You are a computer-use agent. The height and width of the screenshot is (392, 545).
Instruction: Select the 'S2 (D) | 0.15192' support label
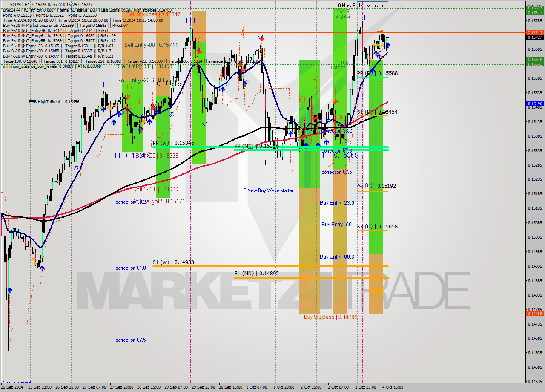[x=377, y=186]
